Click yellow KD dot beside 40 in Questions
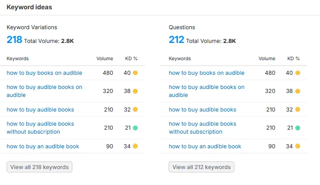 (297, 73)
